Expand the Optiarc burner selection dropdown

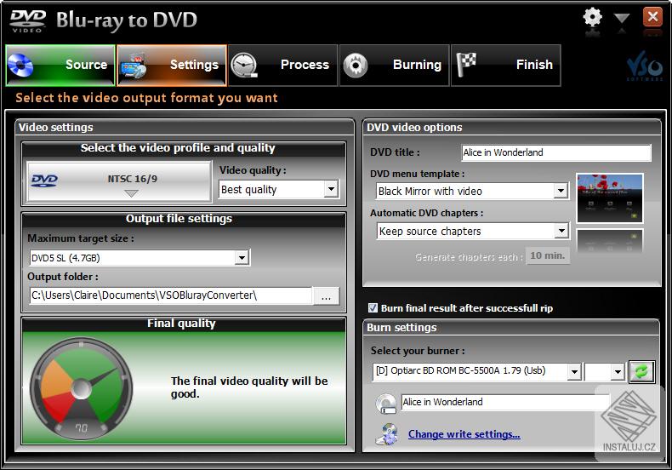574,372
